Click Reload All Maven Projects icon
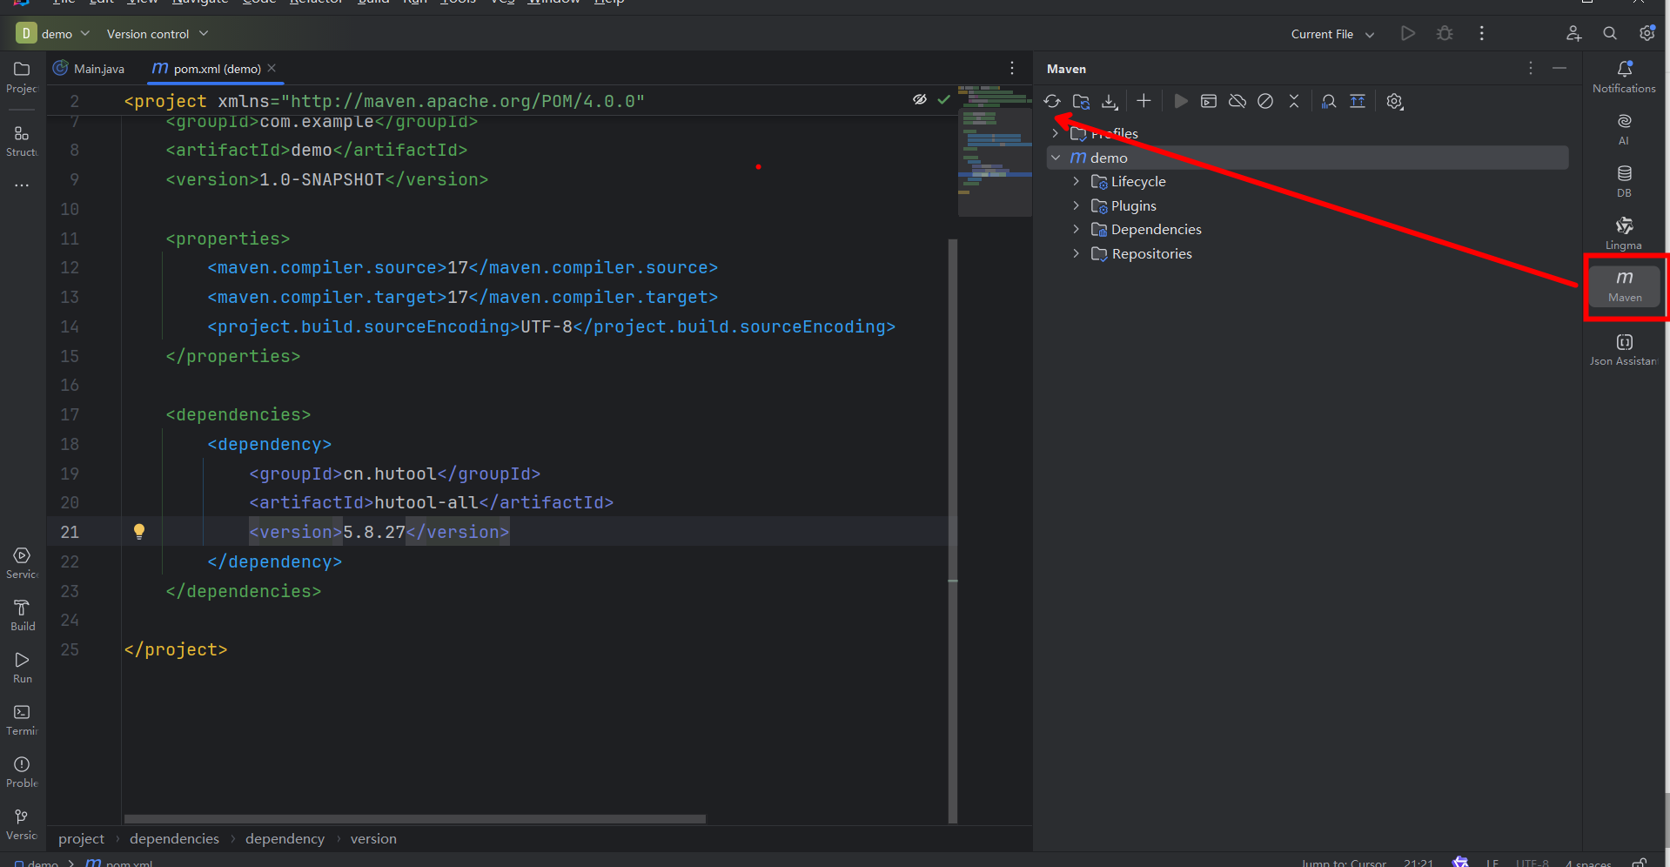The height and width of the screenshot is (867, 1670). click(1052, 102)
